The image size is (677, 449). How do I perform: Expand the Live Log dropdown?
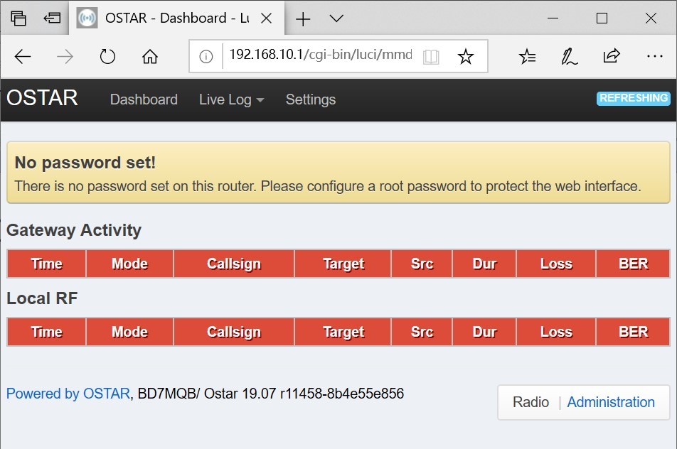tap(231, 100)
